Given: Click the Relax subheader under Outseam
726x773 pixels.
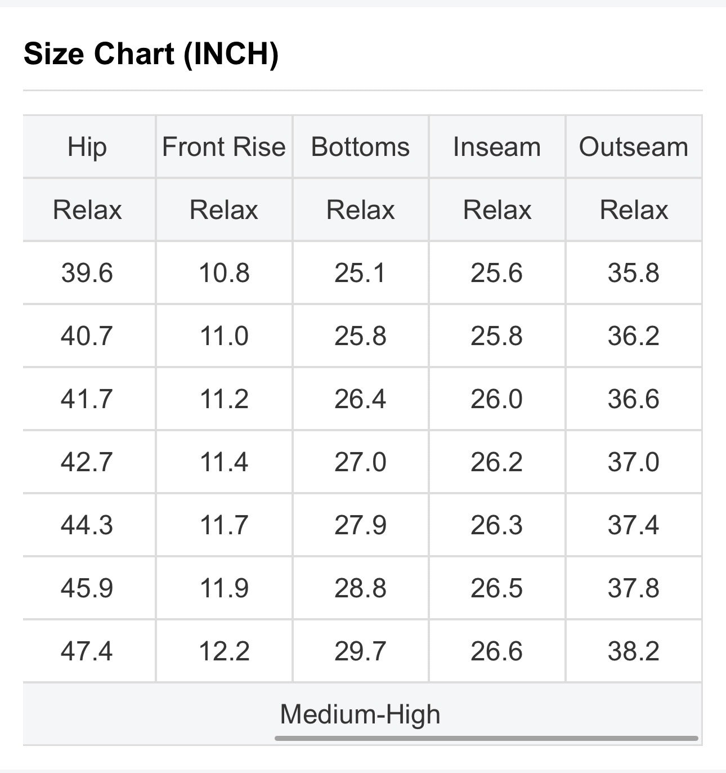Looking at the screenshot, I should pos(634,210).
